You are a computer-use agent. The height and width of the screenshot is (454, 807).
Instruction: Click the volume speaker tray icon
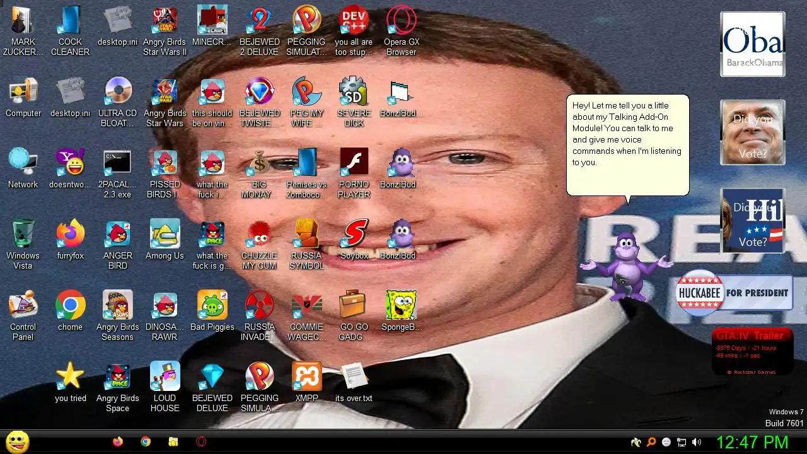click(697, 443)
